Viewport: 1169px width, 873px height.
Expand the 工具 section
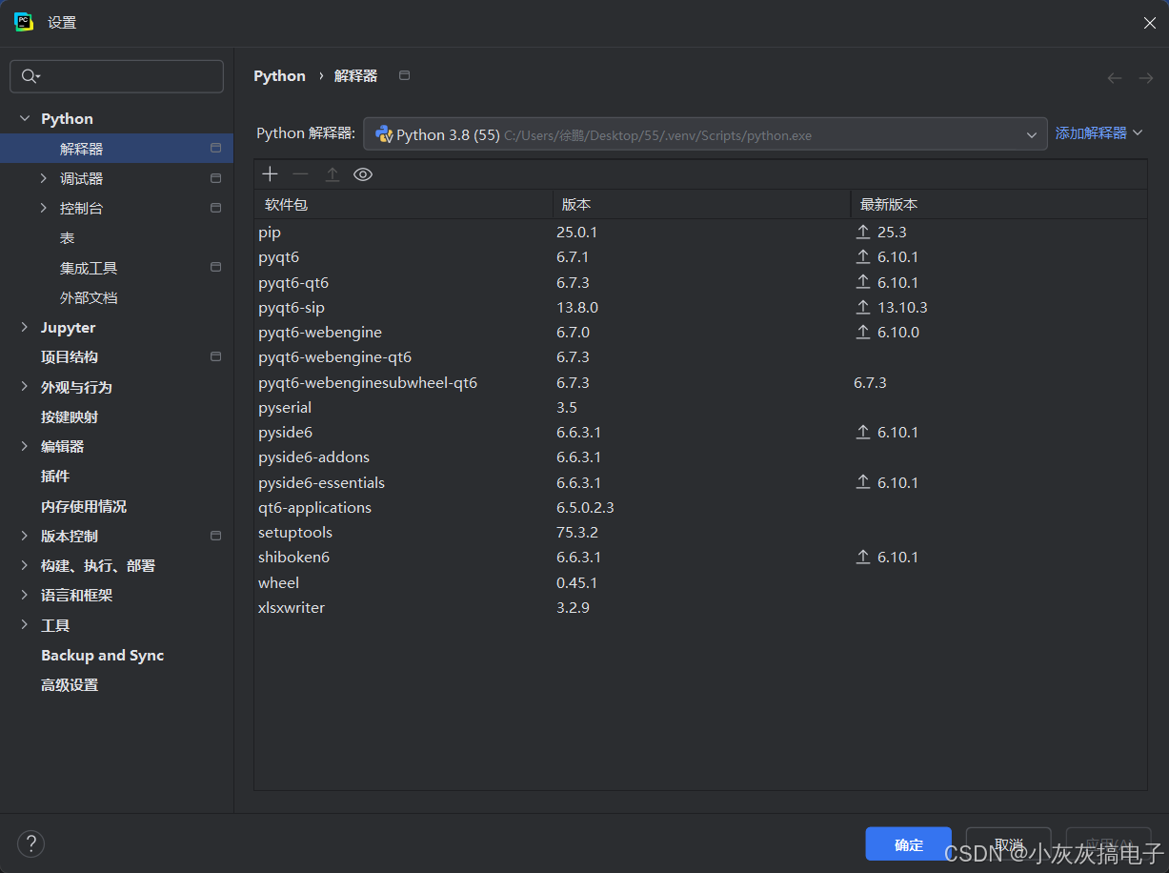tap(25, 625)
